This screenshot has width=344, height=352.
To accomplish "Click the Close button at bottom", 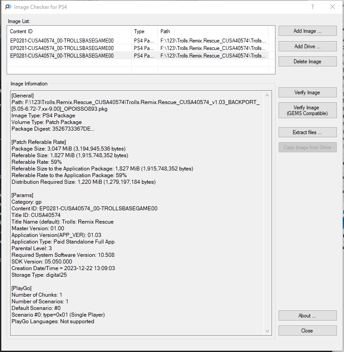I will tap(307, 330).
